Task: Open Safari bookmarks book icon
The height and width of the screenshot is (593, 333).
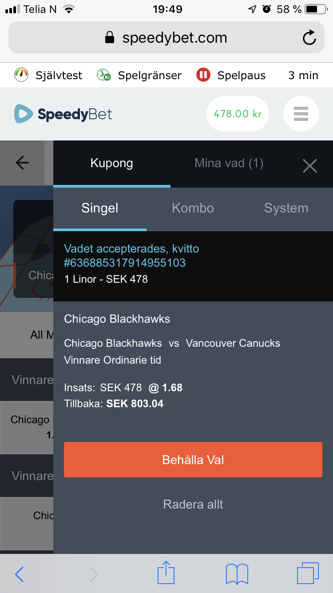Action: coord(237,573)
